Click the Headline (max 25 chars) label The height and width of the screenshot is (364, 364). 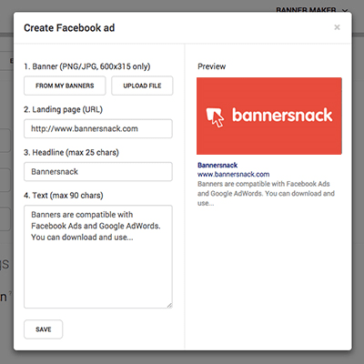pos(71,153)
